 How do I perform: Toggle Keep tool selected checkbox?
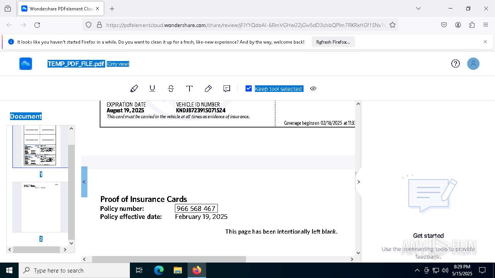click(249, 88)
